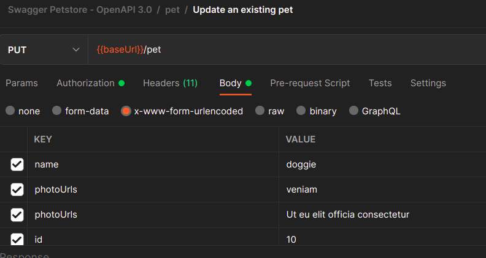The width and height of the screenshot is (486, 258).
Task: Open the Headers (11) tab
Action: (x=170, y=83)
